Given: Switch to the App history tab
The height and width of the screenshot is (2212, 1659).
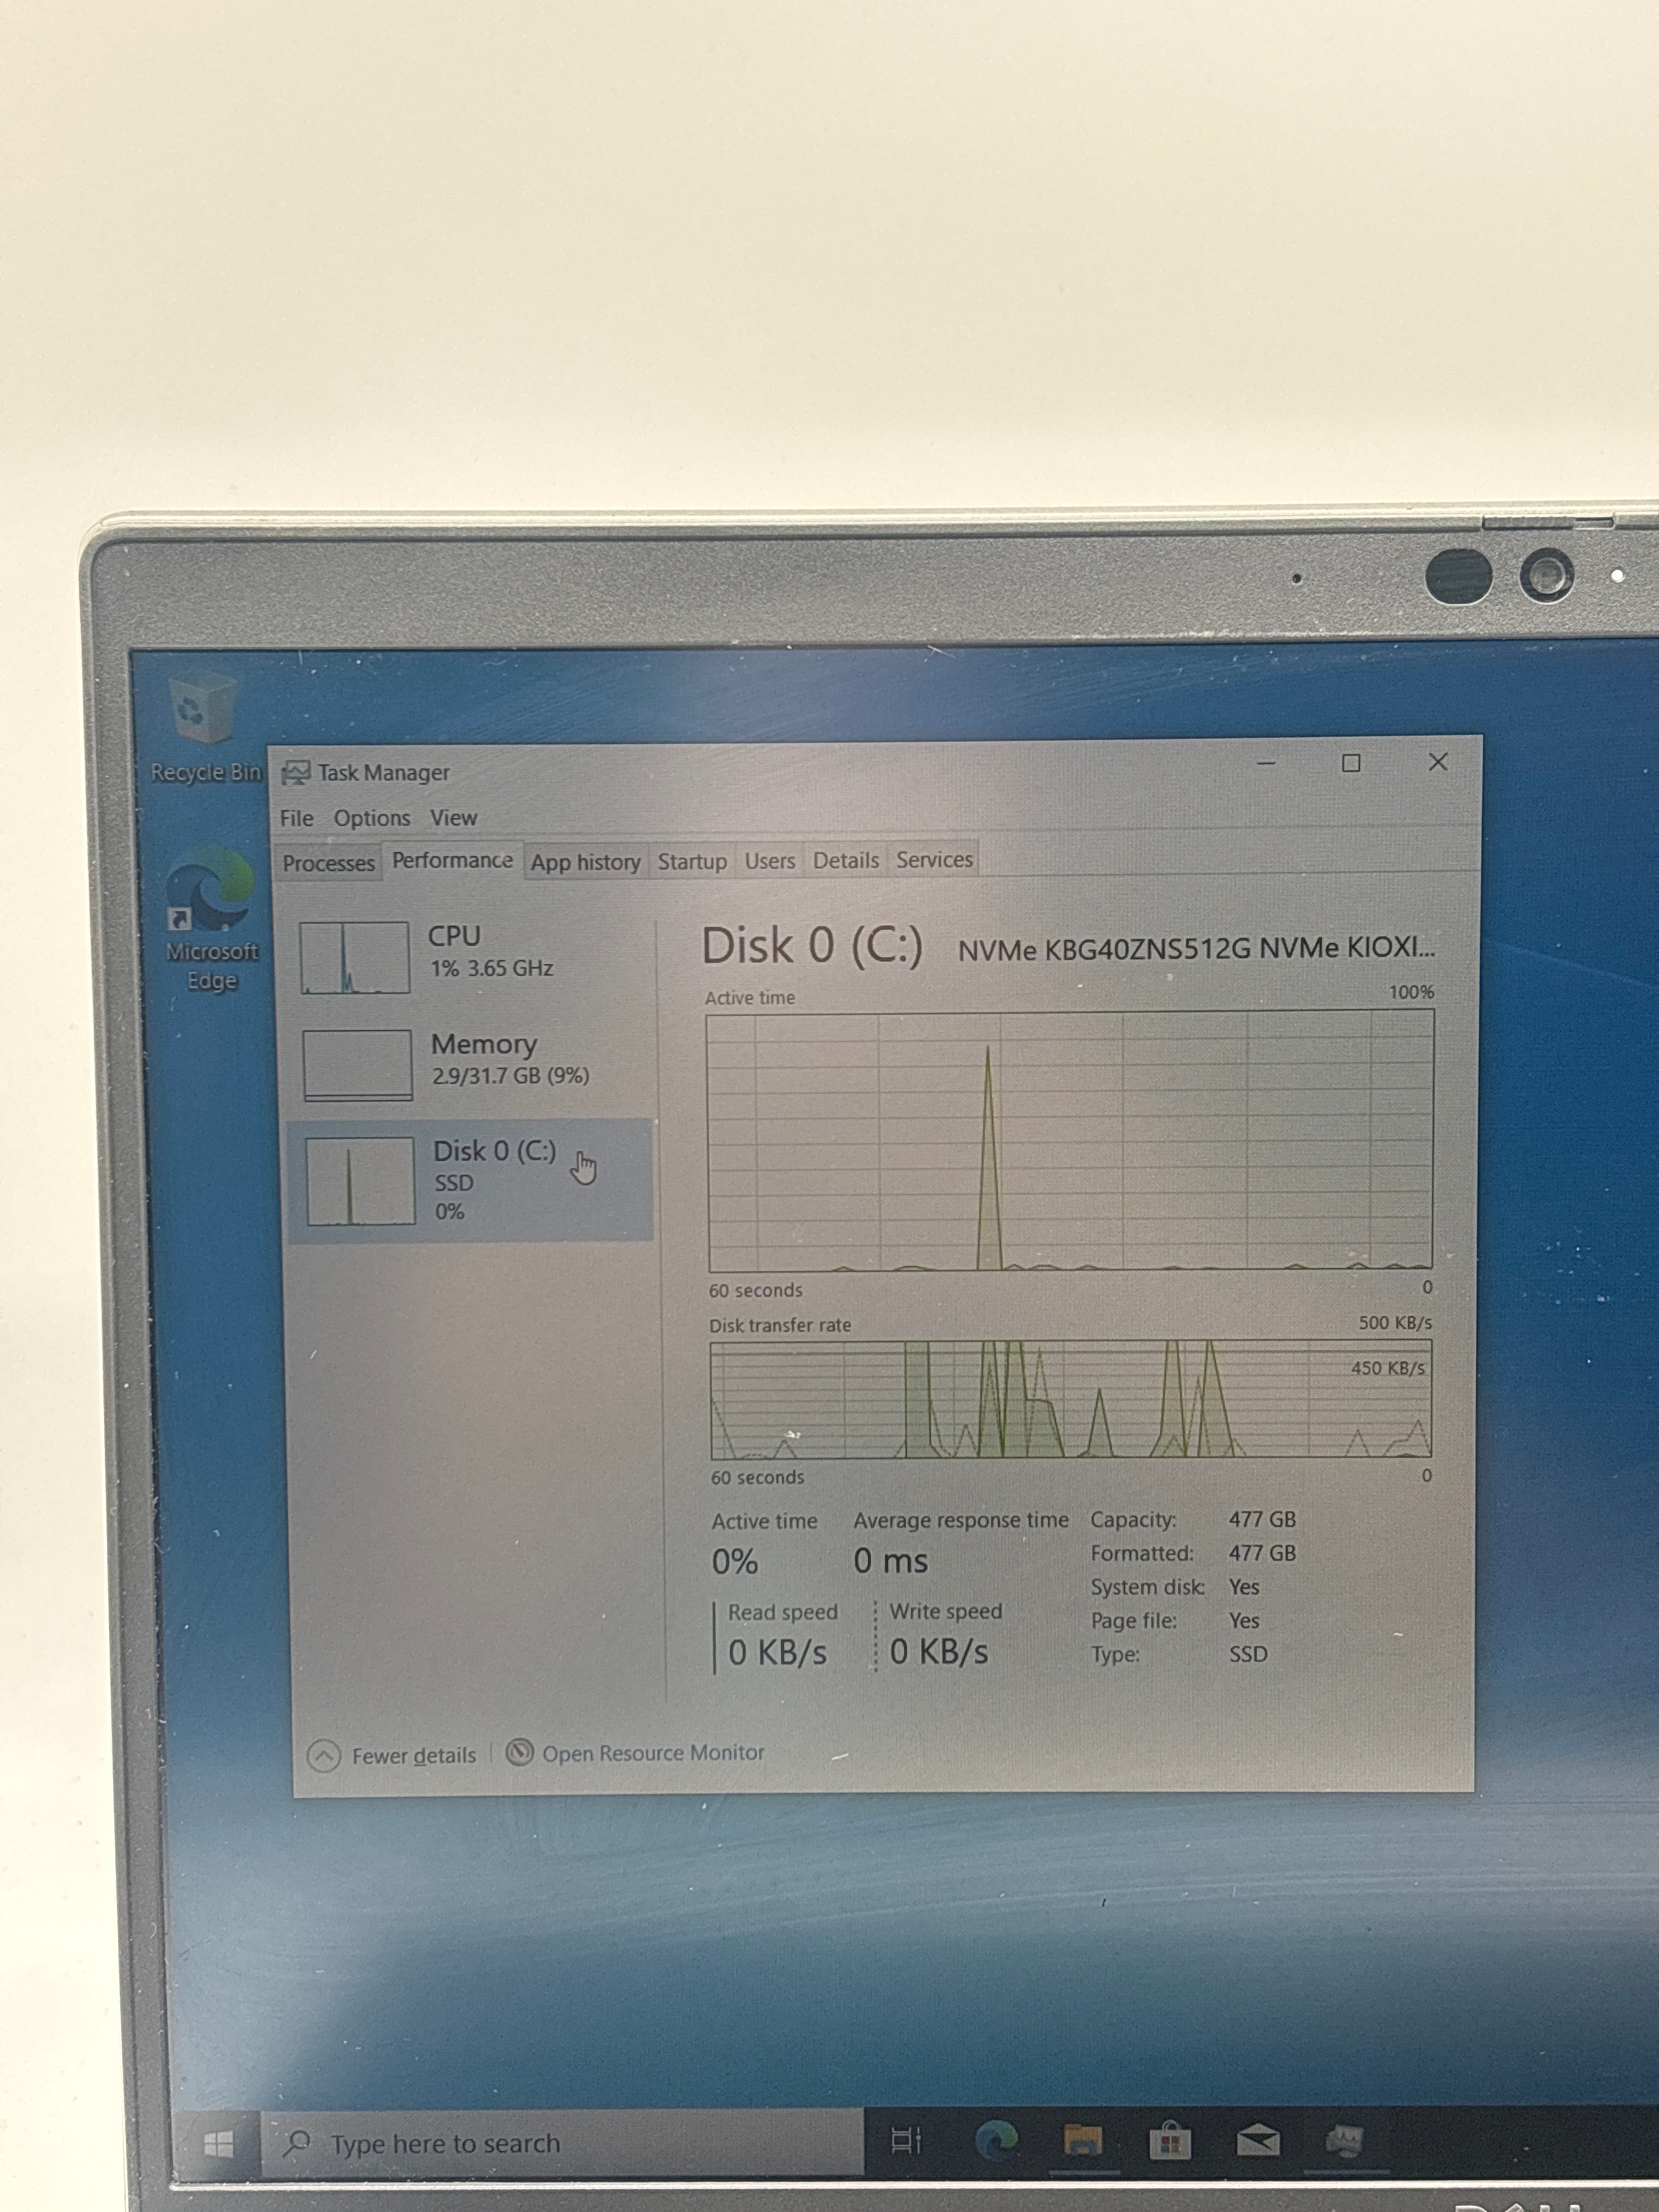Looking at the screenshot, I should coord(585,862).
